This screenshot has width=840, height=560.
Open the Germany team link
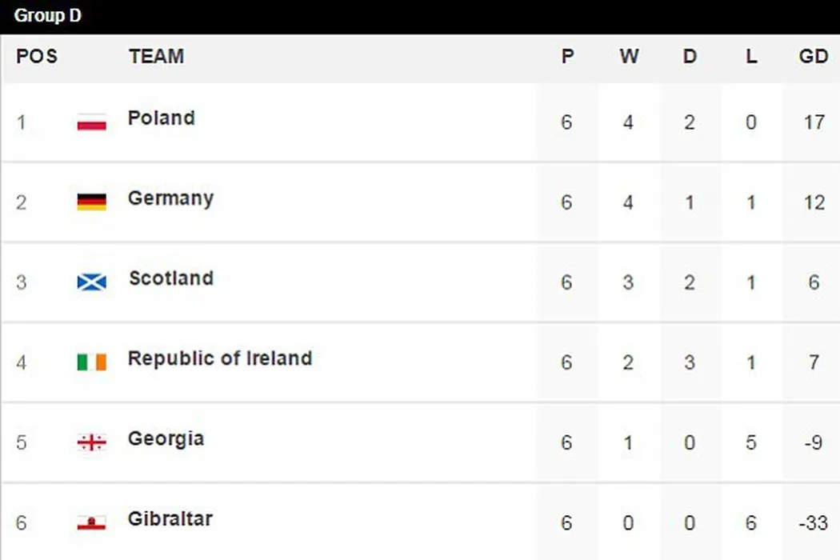(x=170, y=198)
